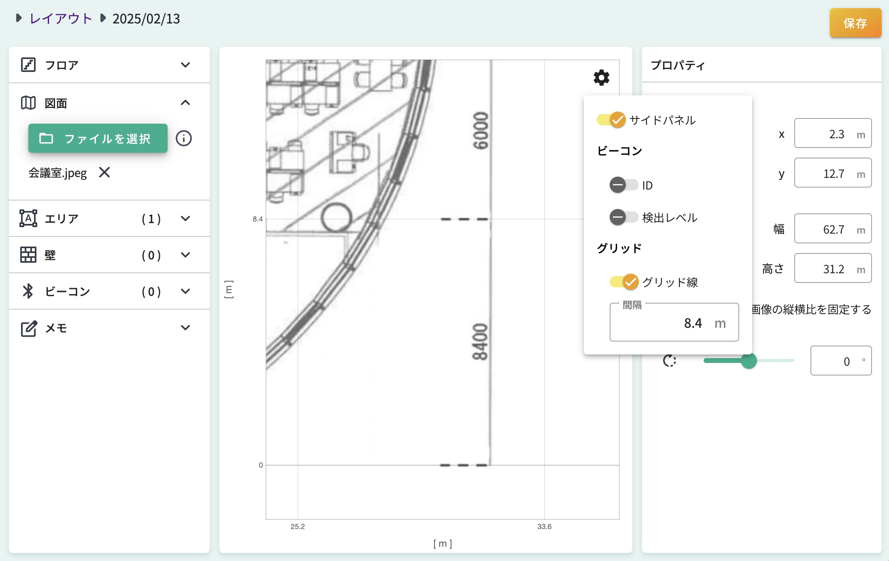
Task: Click the 保存 save button
Action: coord(855,23)
